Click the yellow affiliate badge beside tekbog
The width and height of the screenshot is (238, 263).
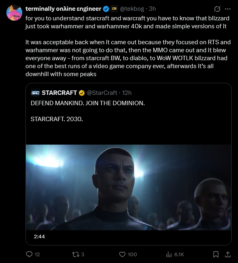pyautogui.click(x=114, y=9)
